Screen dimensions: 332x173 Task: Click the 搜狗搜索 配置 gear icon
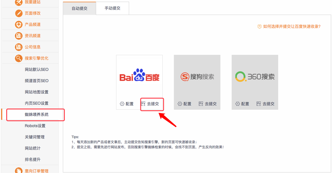[180, 104]
